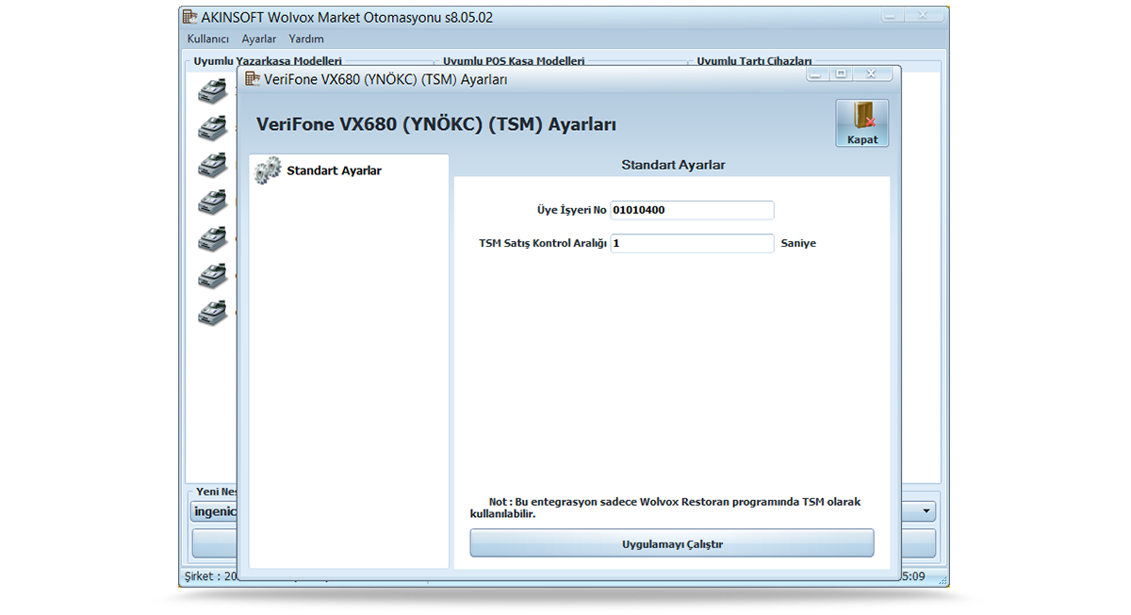Expand the bottom combo box dropdown arrow
1131x615 pixels.
[927, 511]
